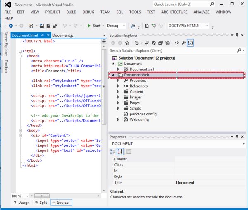
Task: Click the Home icon in Solution Explorer
Action: 127,43
